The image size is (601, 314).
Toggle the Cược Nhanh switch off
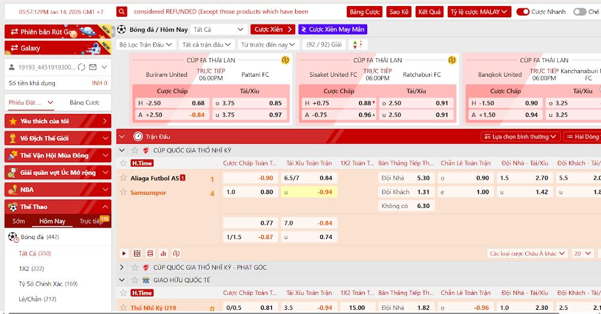click(x=522, y=11)
